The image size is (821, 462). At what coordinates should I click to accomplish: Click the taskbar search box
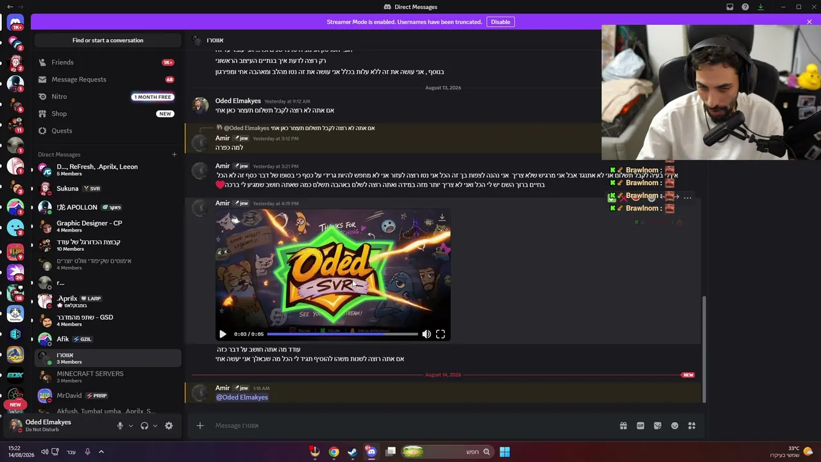click(x=447, y=452)
